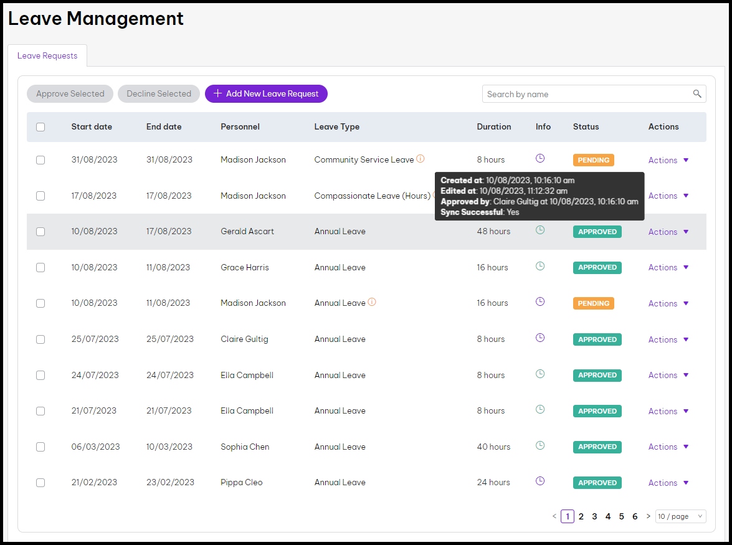
Task: Click the warning icon beside Community Service Leave
Action: (421, 159)
